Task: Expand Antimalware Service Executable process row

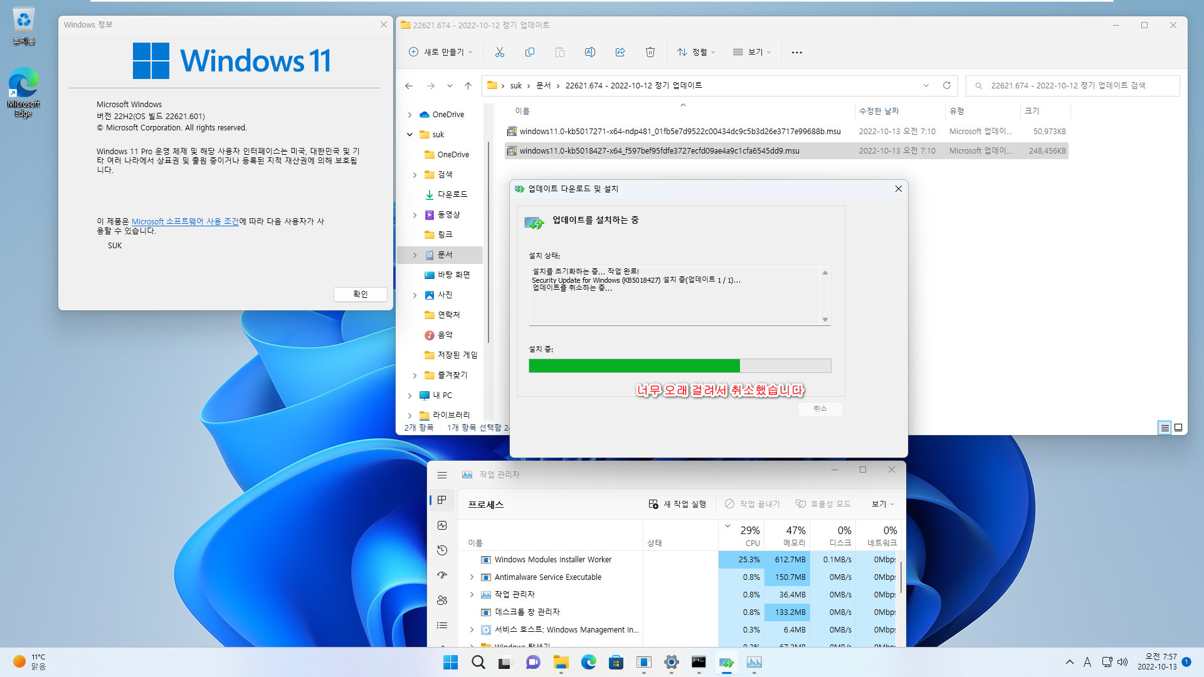Action: pos(472,577)
